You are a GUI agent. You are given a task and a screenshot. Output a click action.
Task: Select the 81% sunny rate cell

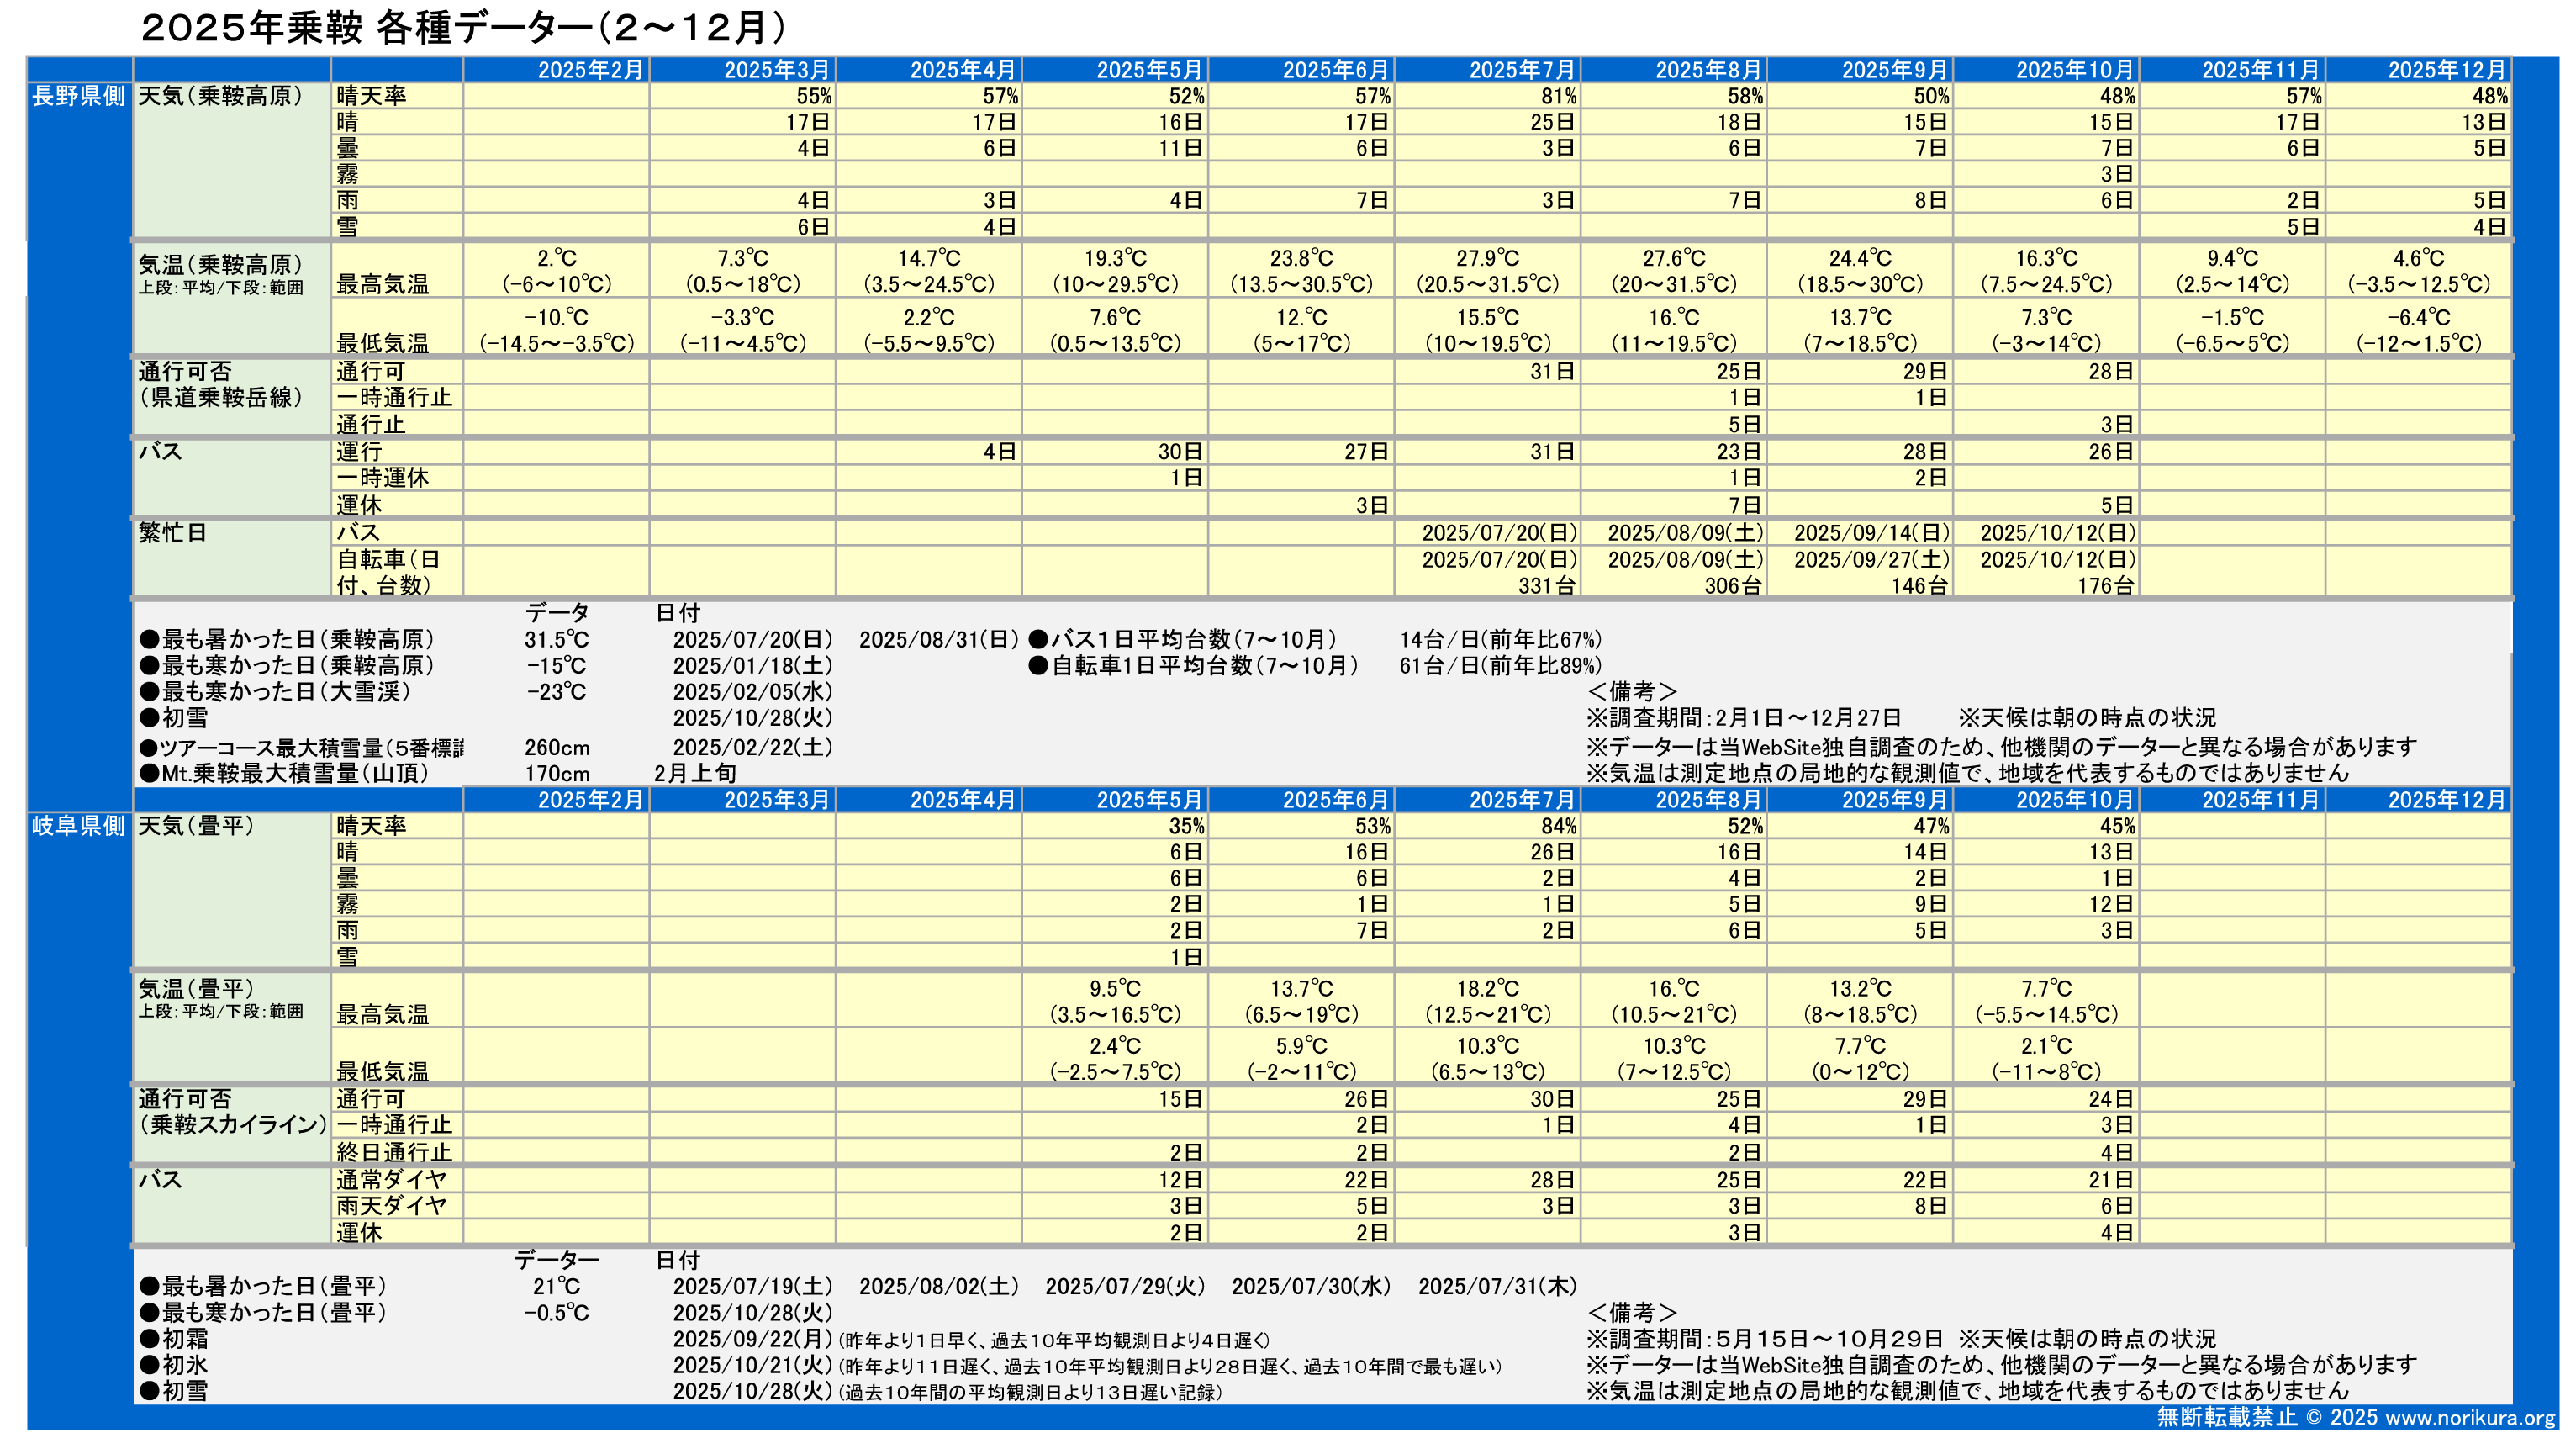1558,96
